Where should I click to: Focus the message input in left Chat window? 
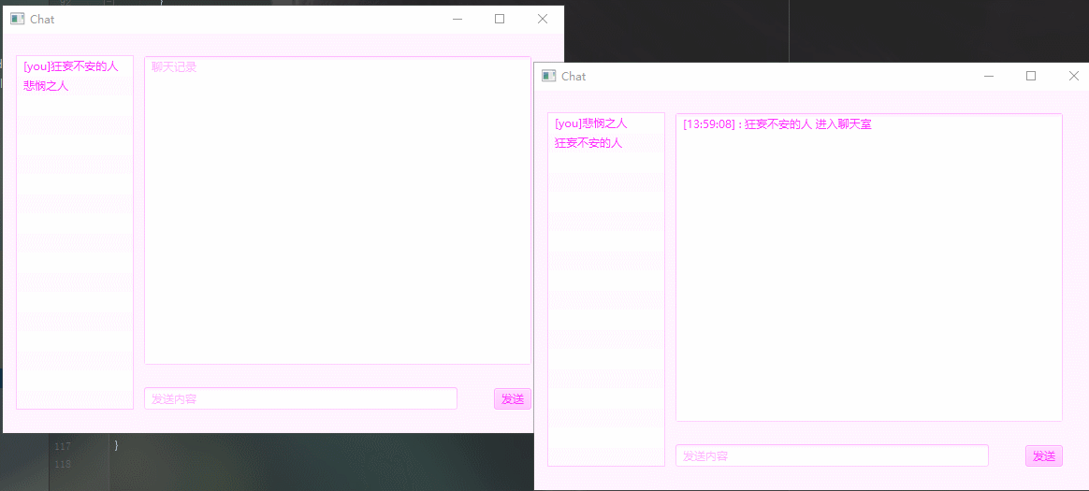300,398
